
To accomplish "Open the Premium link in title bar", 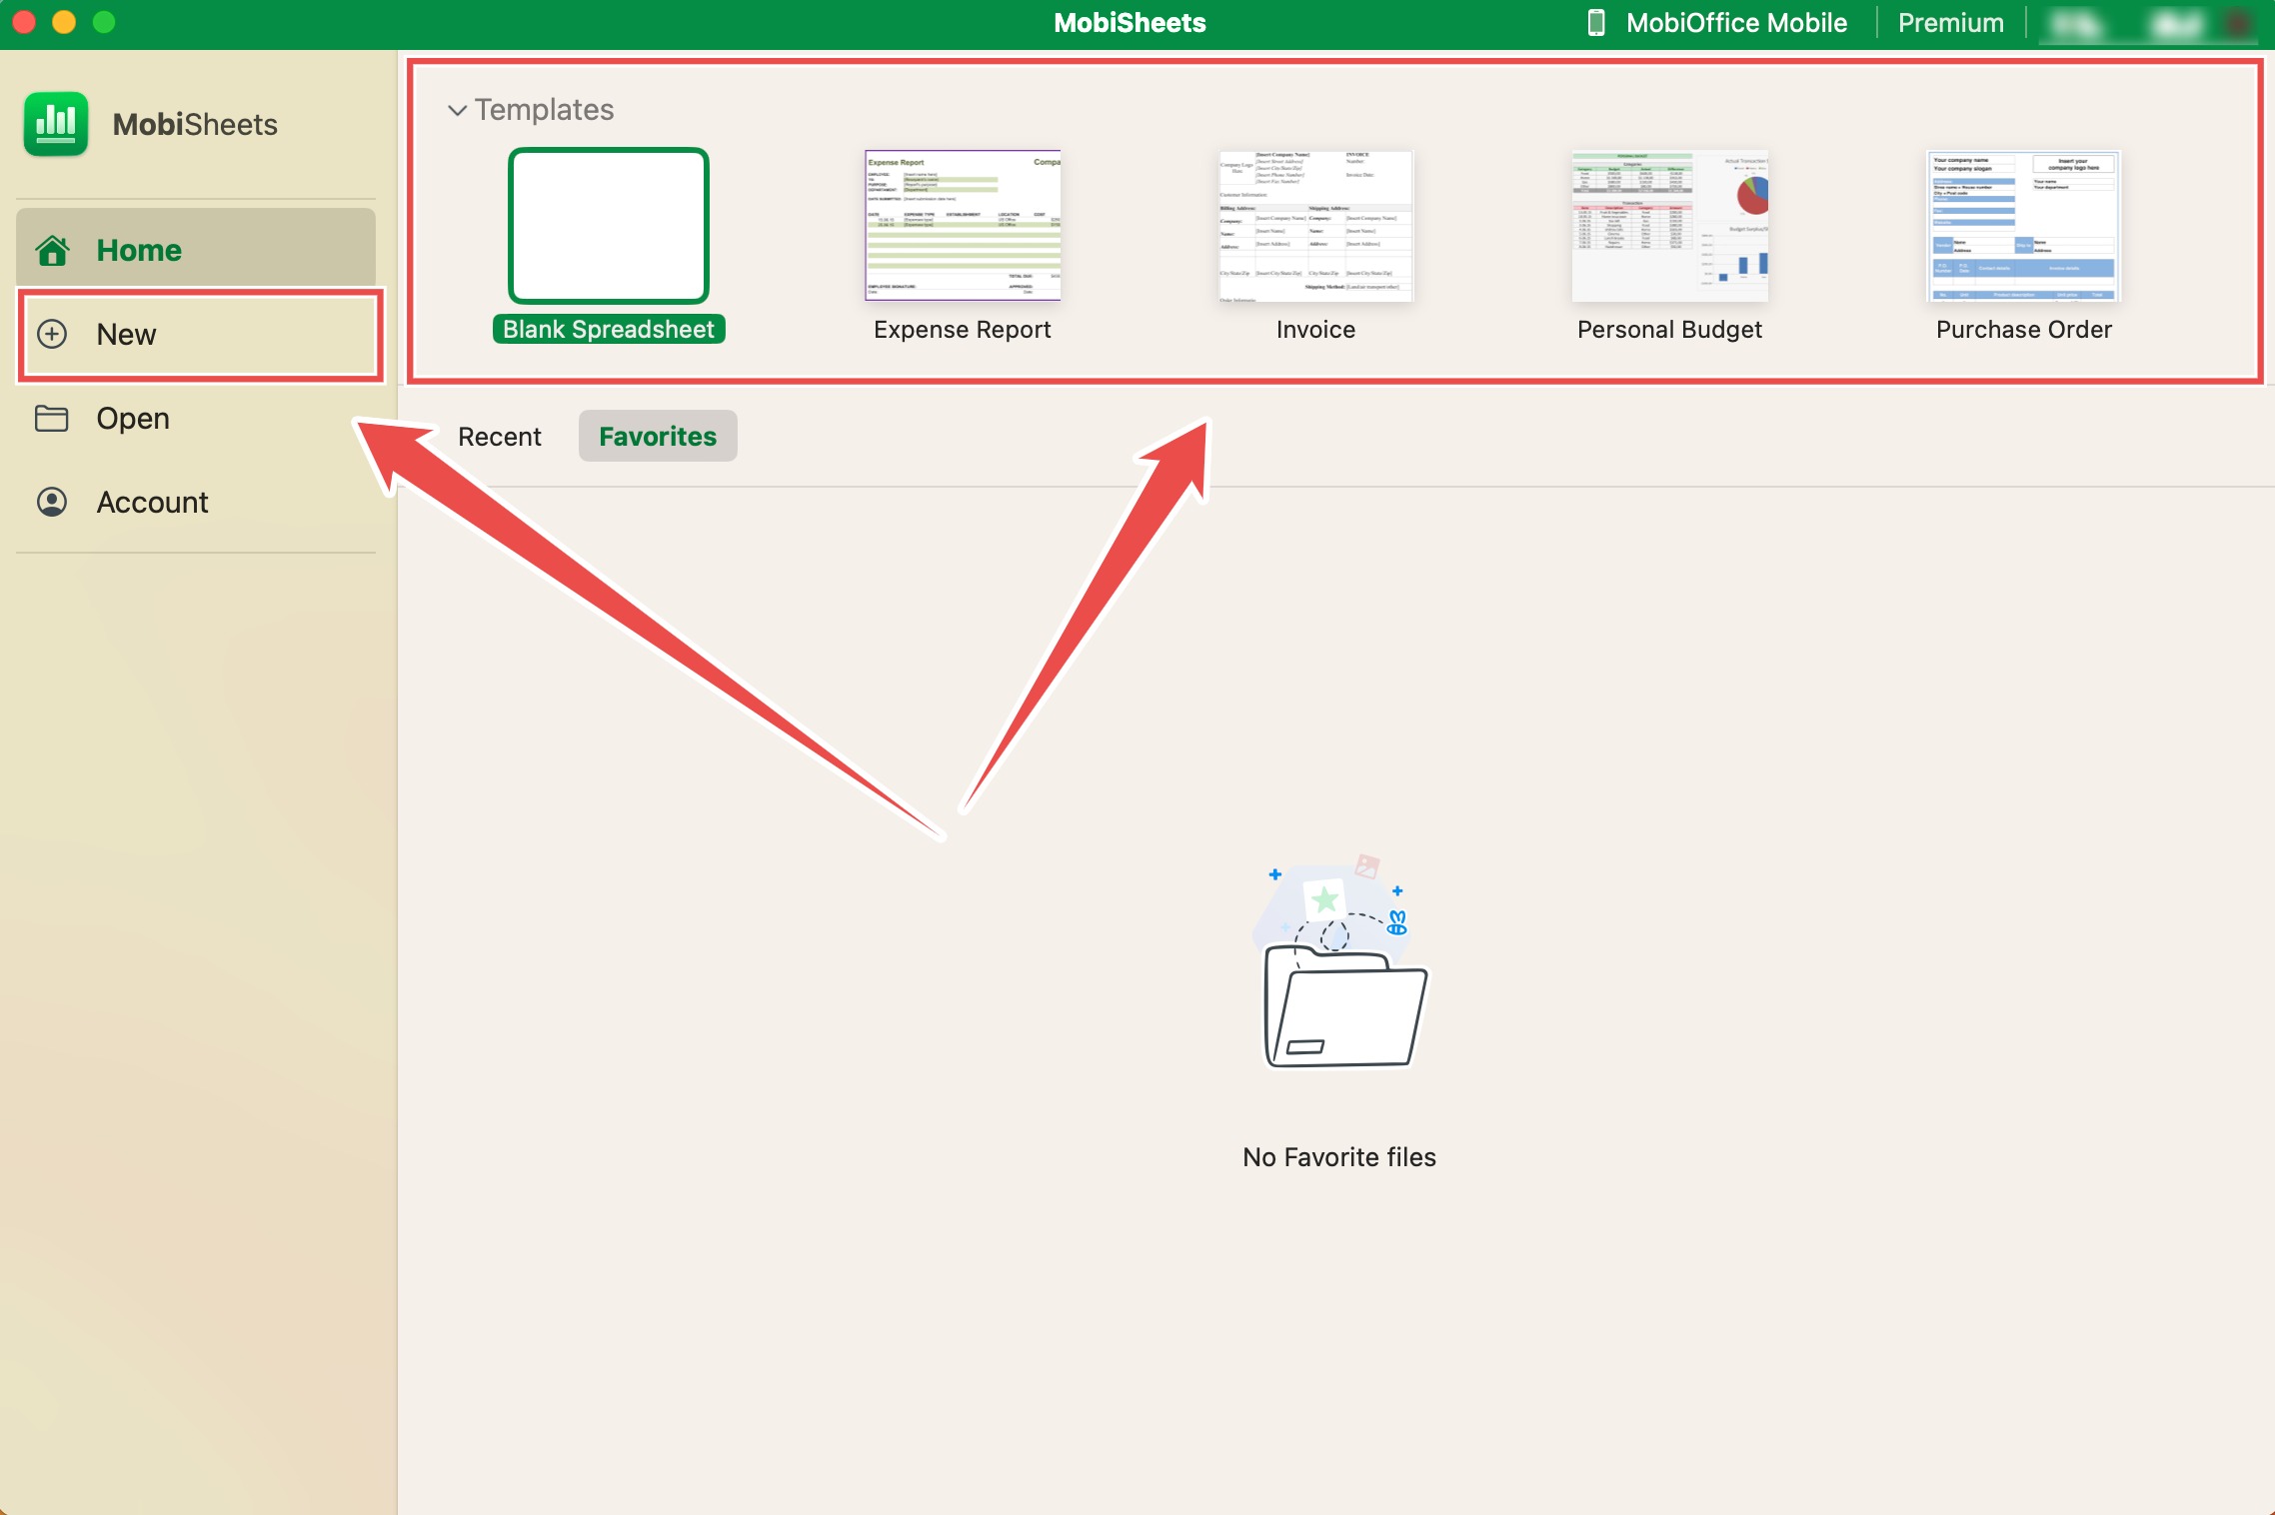I will pos(1950,23).
